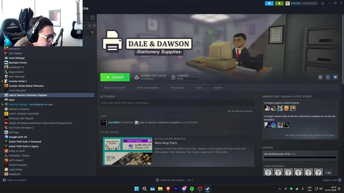Select Backseat Drivers in library
This screenshot has height=193, width=344.
click(18, 63)
